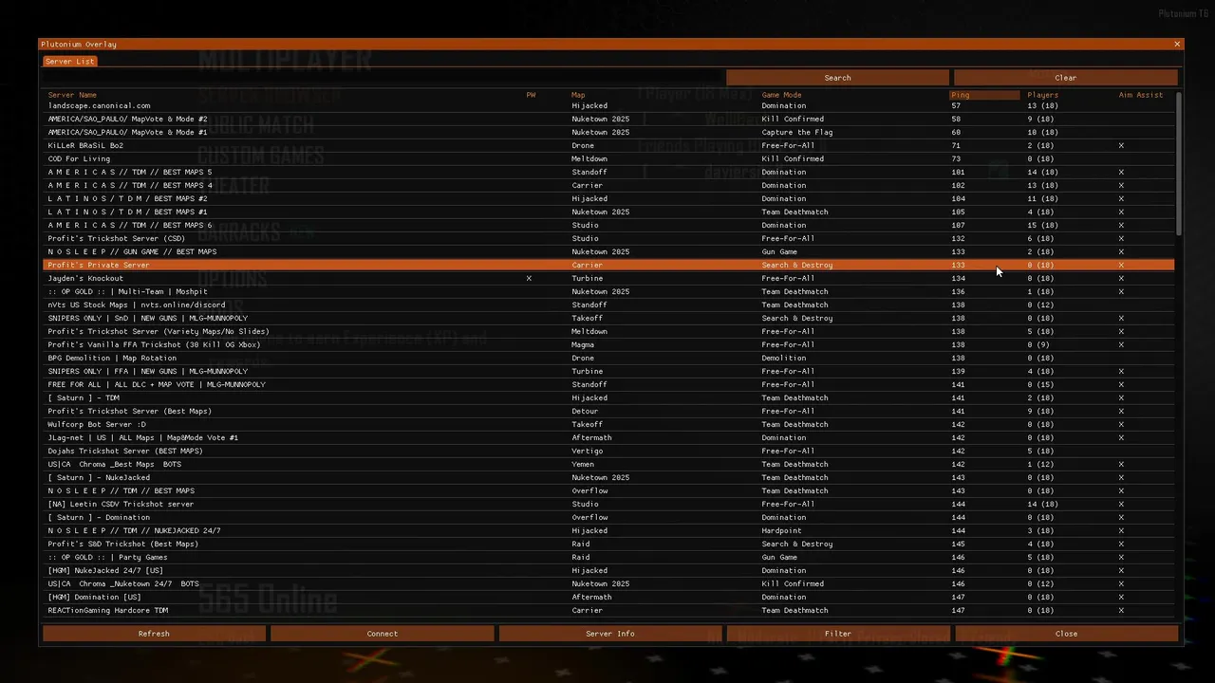Select the [HGM] Domination [US] server
The width and height of the screenshot is (1215, 683).
point(608,597)
